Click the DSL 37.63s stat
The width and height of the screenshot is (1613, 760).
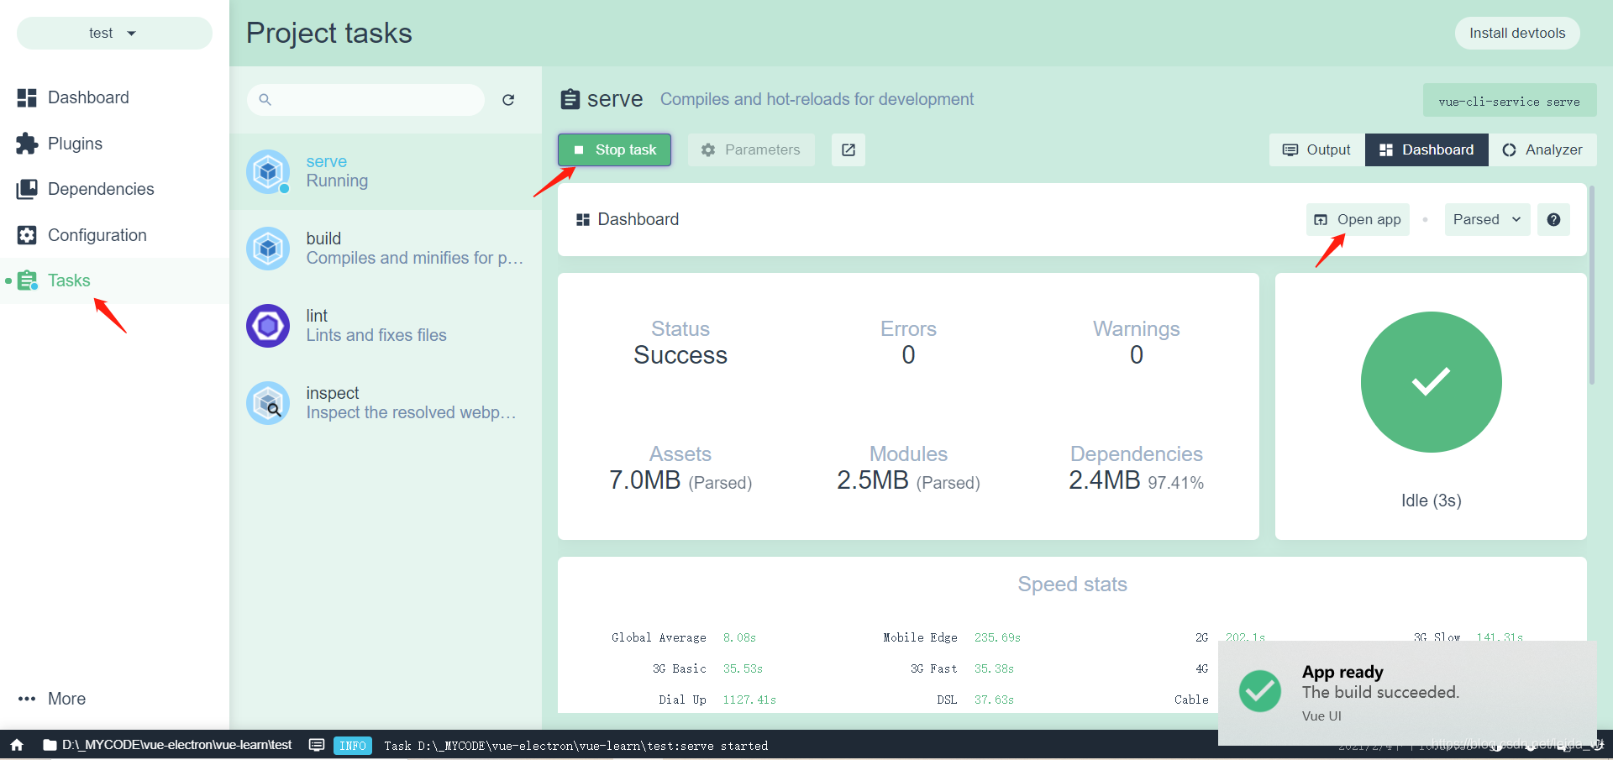point(975,700)
